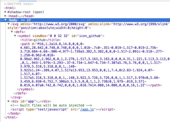Click the </head> closing tag text
The width and height of the screenshot is (170, 122).
28,16
